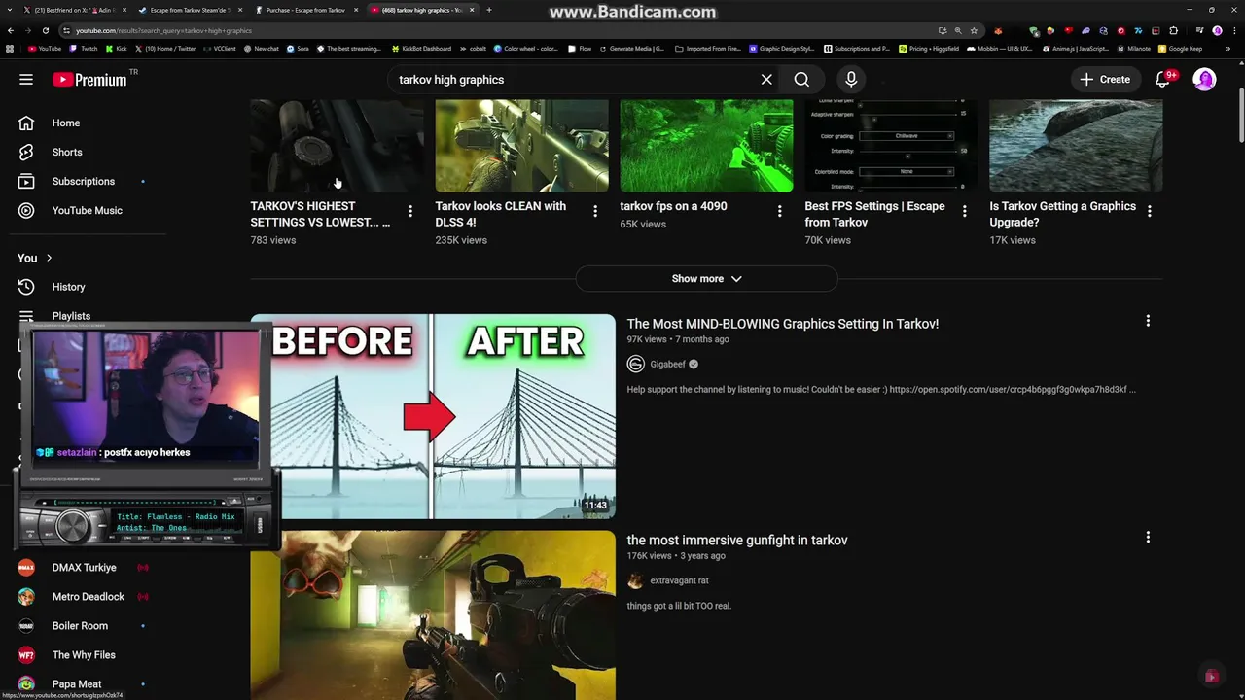Open Tarkov looks CLEAN with DLSS 4 title
The image size is (1245, 700).
pos(501,214)
